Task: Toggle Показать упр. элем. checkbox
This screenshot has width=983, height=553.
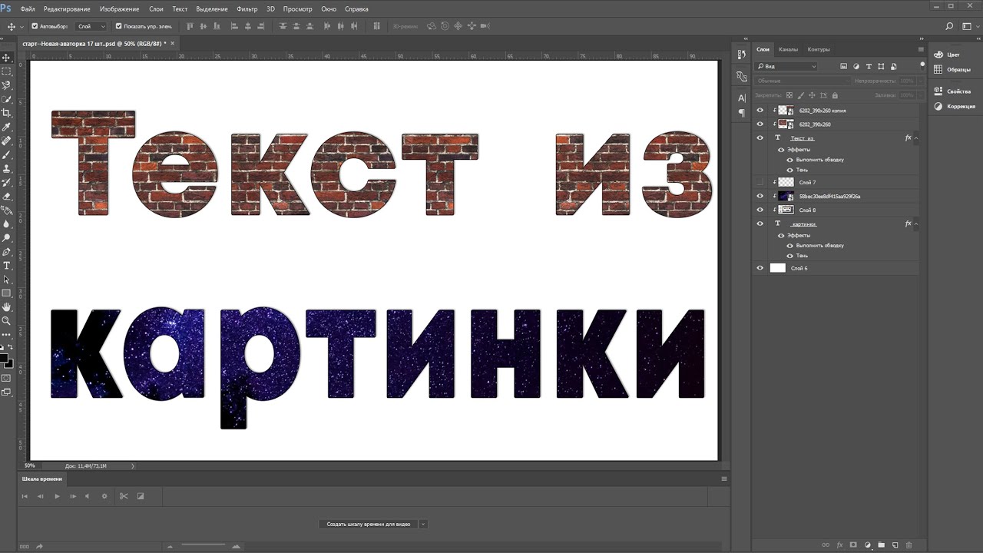Action: coord(118,26)
